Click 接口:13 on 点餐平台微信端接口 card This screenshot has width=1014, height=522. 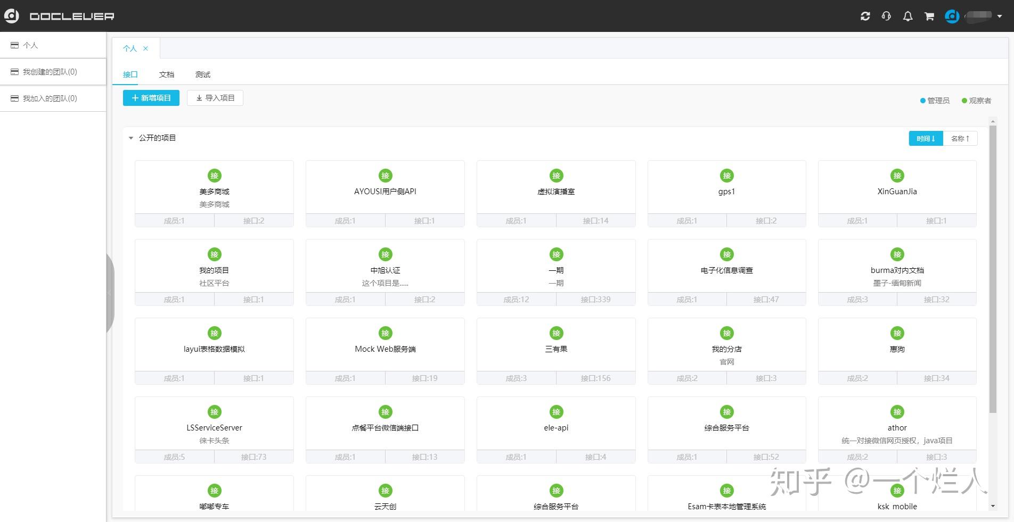click(x=424, y=457)
